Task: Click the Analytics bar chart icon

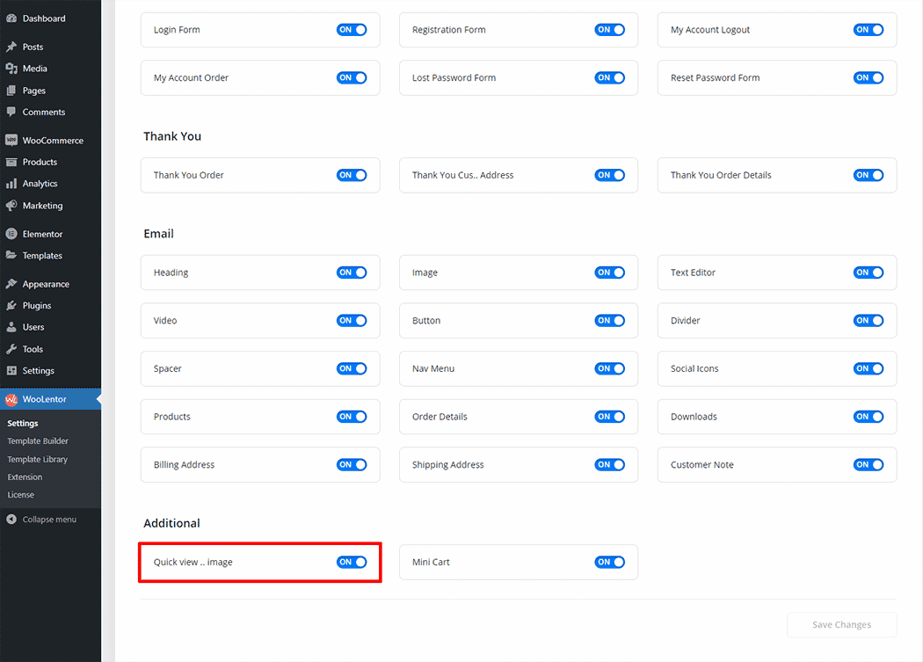Action: pos(11,184)
